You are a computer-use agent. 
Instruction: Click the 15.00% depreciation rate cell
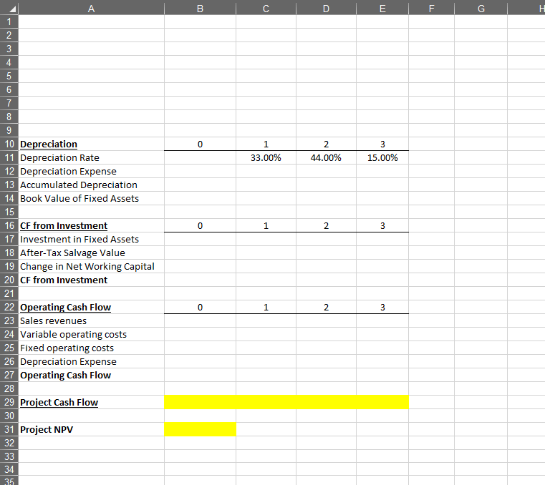[x=382, y=157]
